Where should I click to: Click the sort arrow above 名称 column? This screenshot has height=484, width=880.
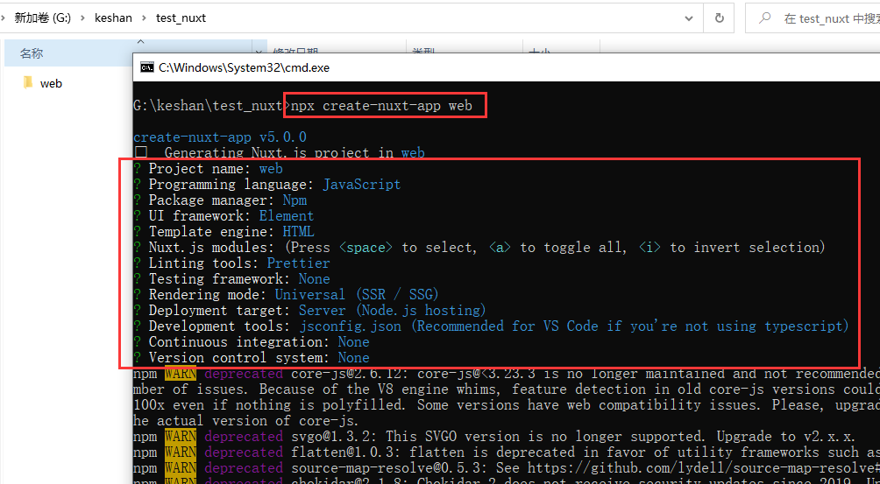(140, 41)
